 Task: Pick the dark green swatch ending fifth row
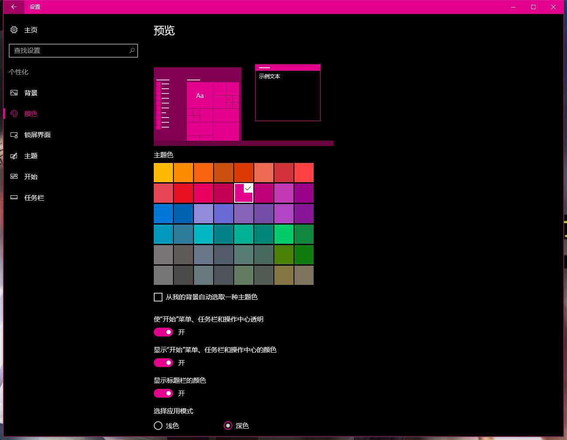(304, 255)
